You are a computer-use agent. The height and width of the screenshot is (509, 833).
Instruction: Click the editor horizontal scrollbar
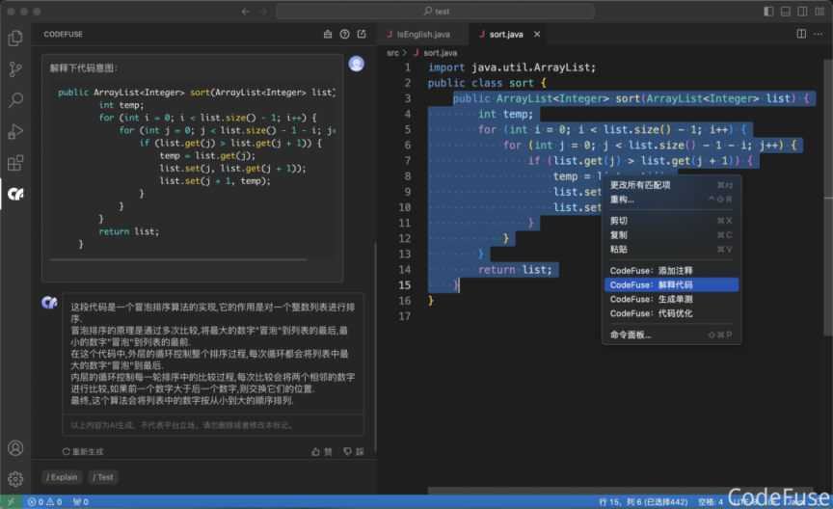621,491
